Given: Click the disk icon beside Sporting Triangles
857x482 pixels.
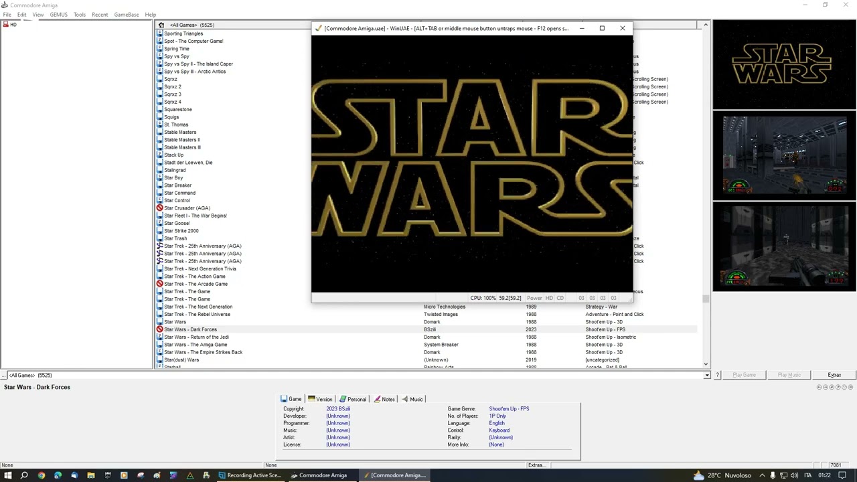Looking at the screenshot, I should pyautogui.click(x=159, y=33).
